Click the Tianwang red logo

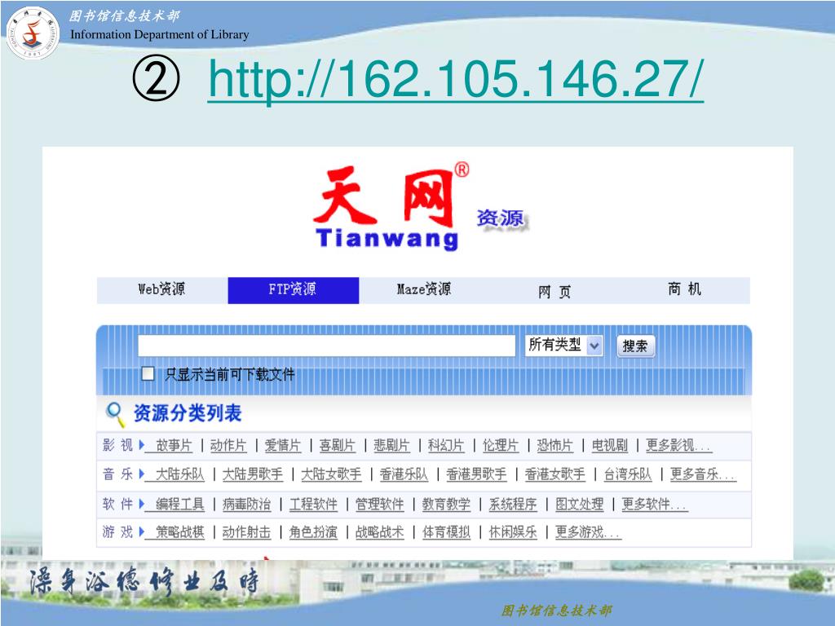[x=391, y=208]
